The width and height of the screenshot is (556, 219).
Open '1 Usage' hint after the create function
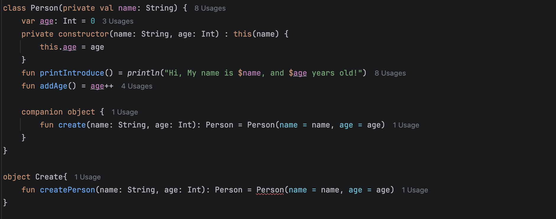406,125
